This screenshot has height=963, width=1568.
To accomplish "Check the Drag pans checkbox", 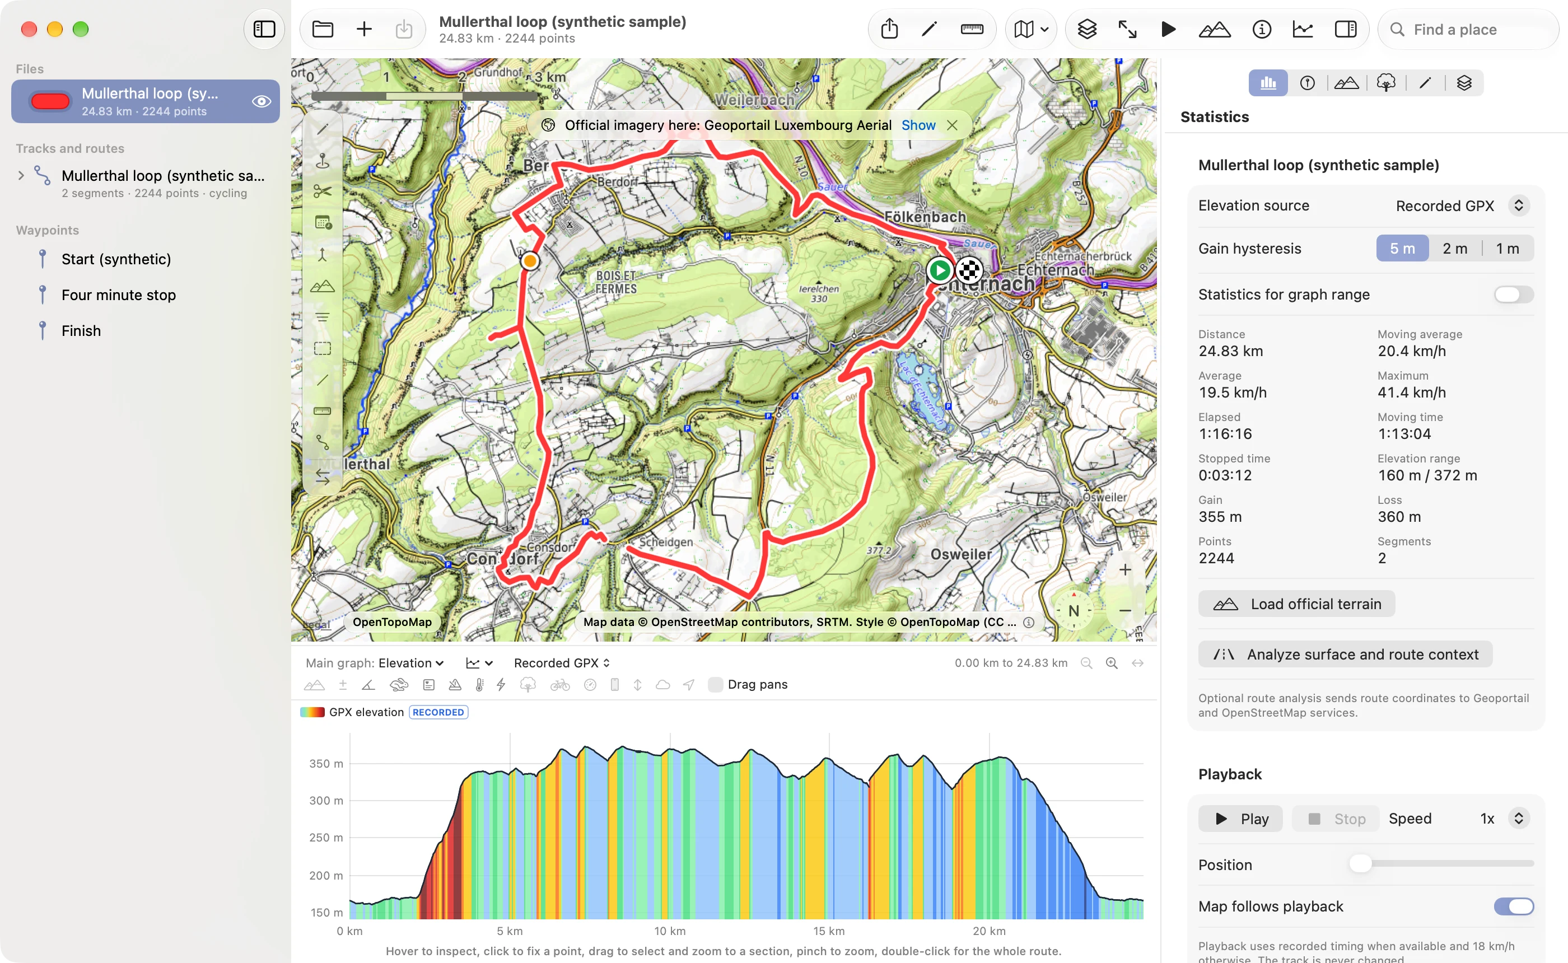I will click(715, 684).
